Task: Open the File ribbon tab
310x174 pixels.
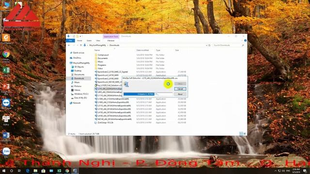Action: click(70, 41)
